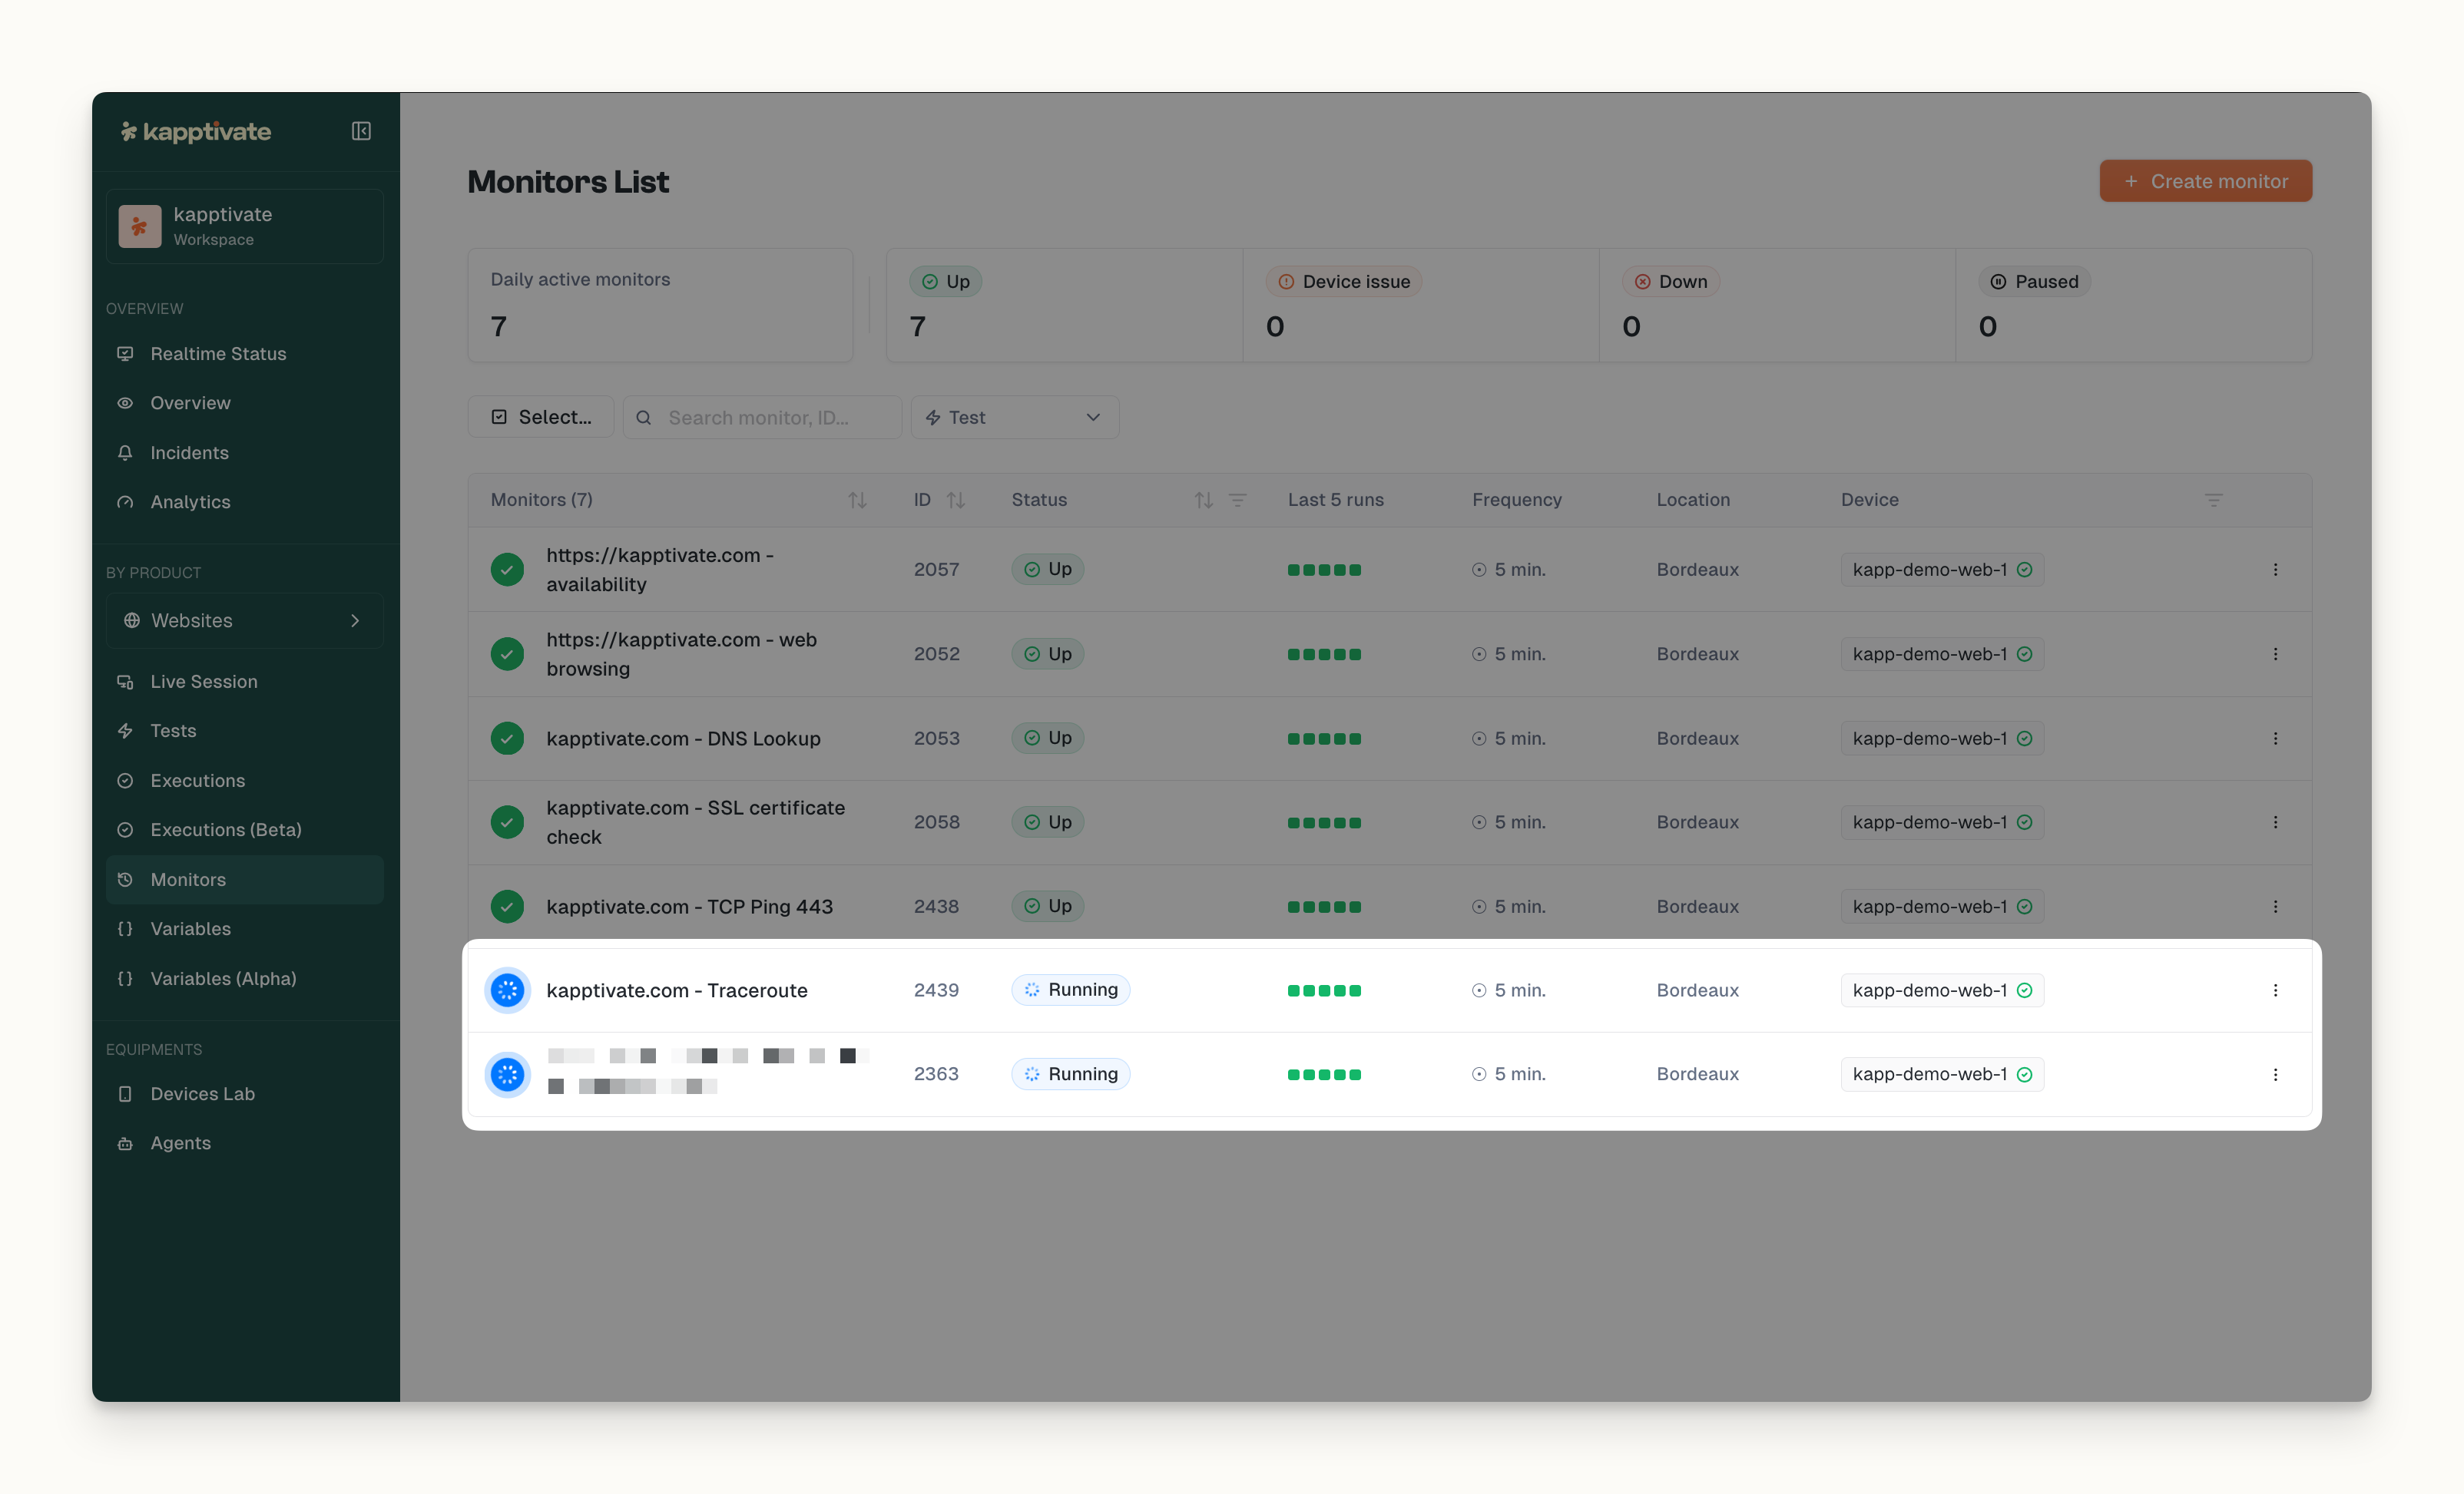Open the Status column filter
This screenshot has height=1494, width=2464.
click(x=1237, y=500)
